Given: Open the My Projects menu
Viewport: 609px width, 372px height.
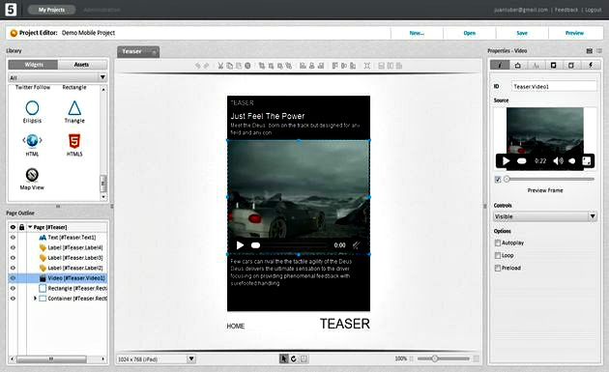Looking at the screenshot, I should [51, 10].
